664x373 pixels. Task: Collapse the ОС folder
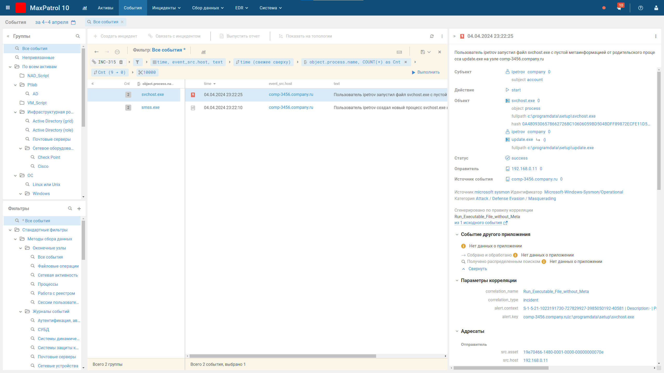tap(15, 175)
